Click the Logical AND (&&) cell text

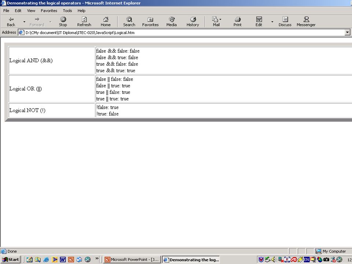pos(31,60)
